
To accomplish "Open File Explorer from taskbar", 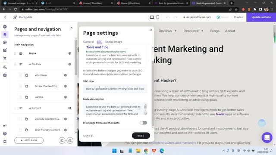I will [138, 151].
